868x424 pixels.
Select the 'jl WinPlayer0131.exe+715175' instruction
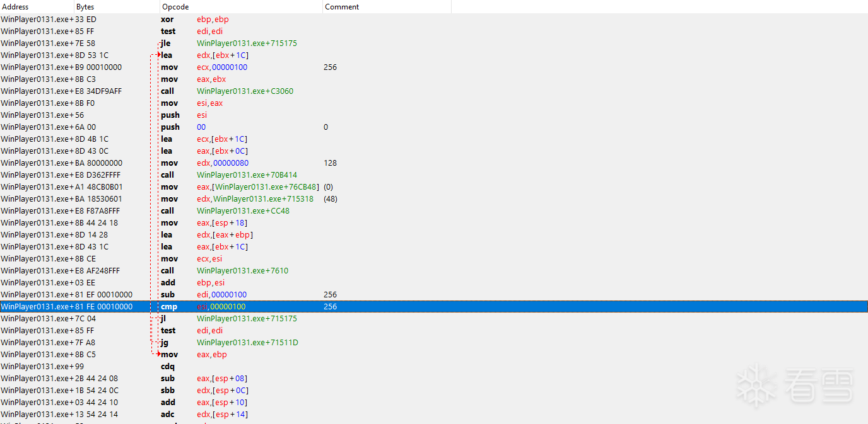(434, 319)
